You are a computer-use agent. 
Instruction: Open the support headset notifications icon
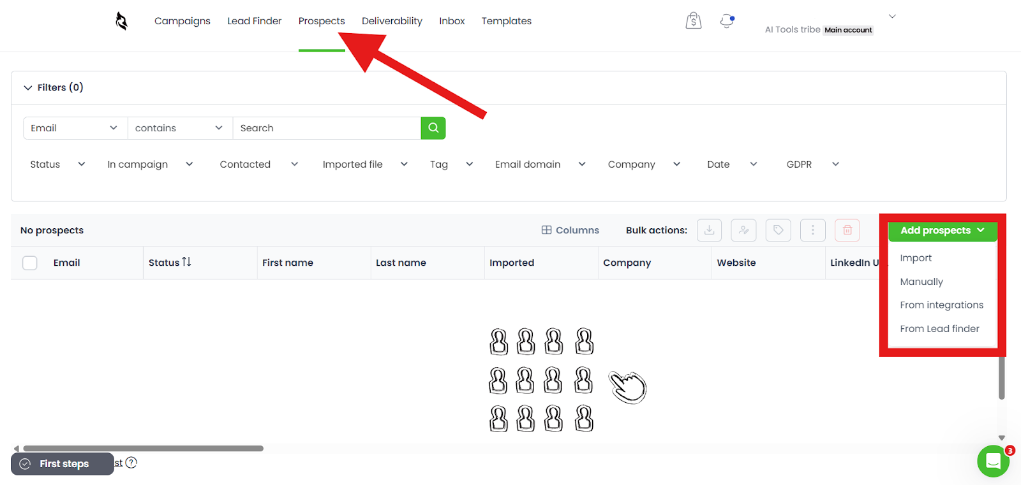727,21
